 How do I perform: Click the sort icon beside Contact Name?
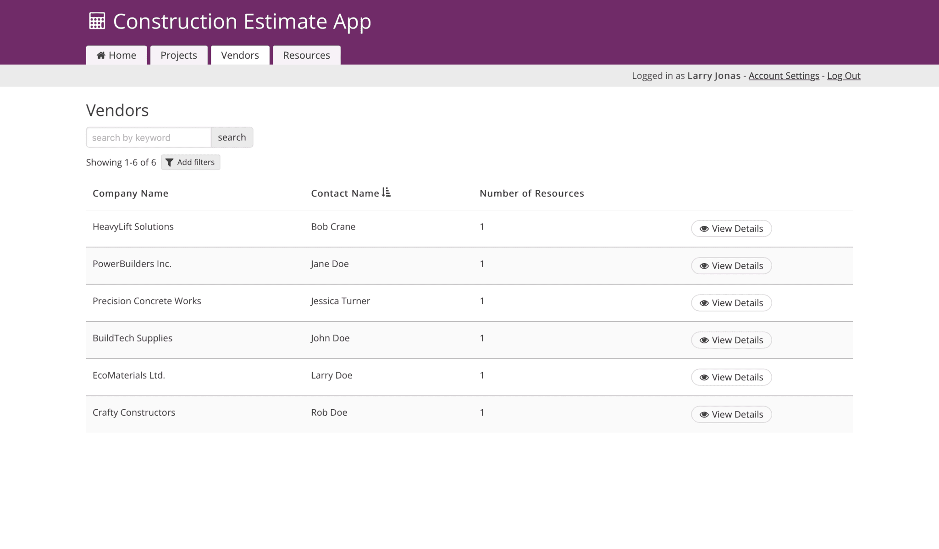(386, 192)
